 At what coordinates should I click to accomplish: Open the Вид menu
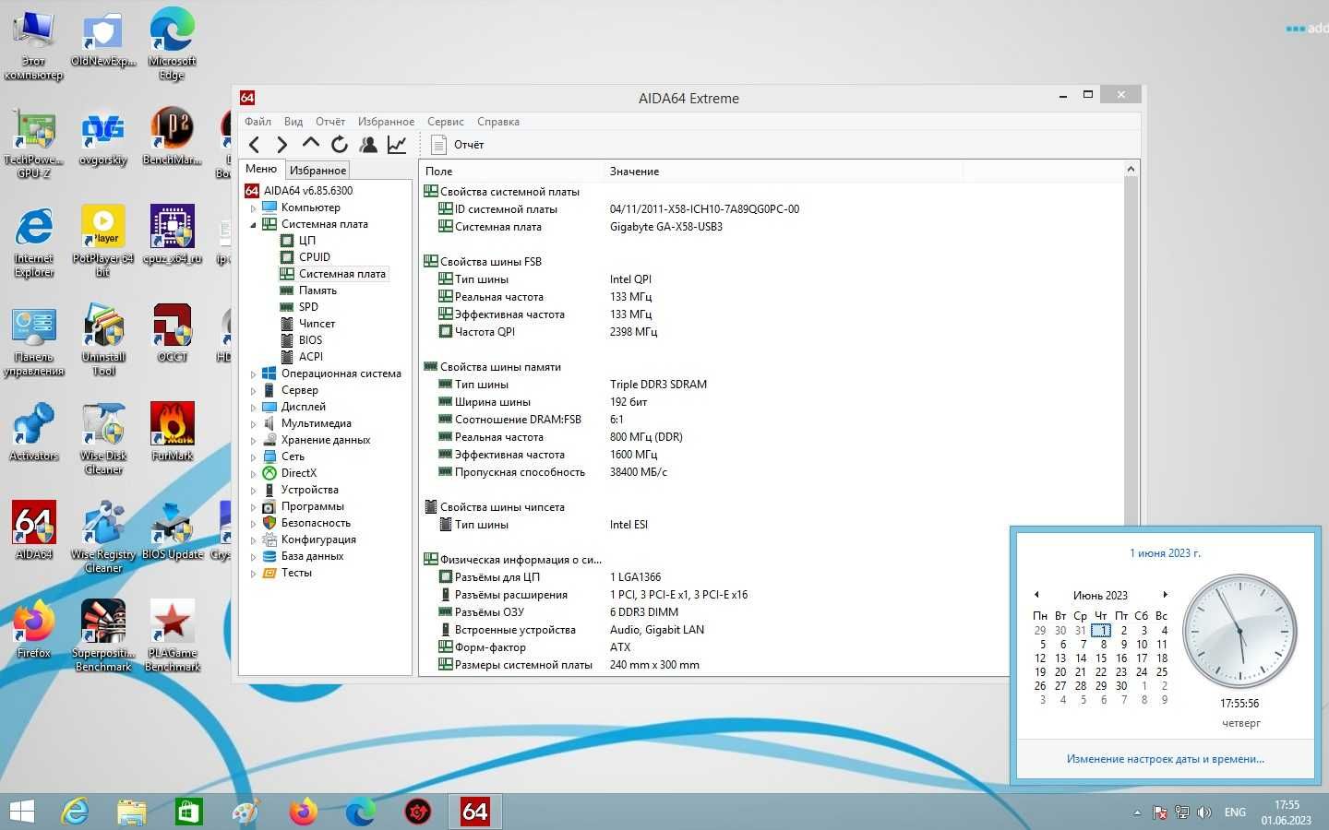click(293, 122)
